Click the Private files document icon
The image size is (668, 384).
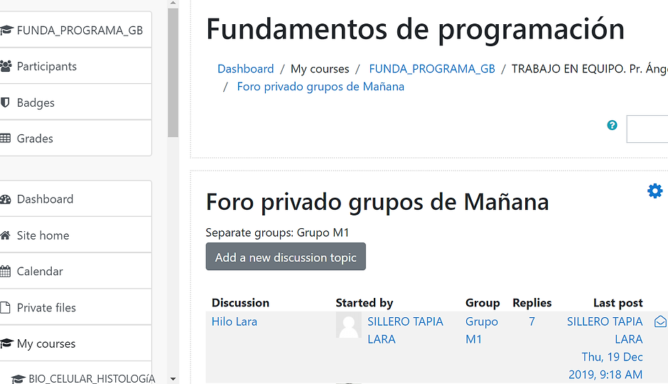[5, 307]
